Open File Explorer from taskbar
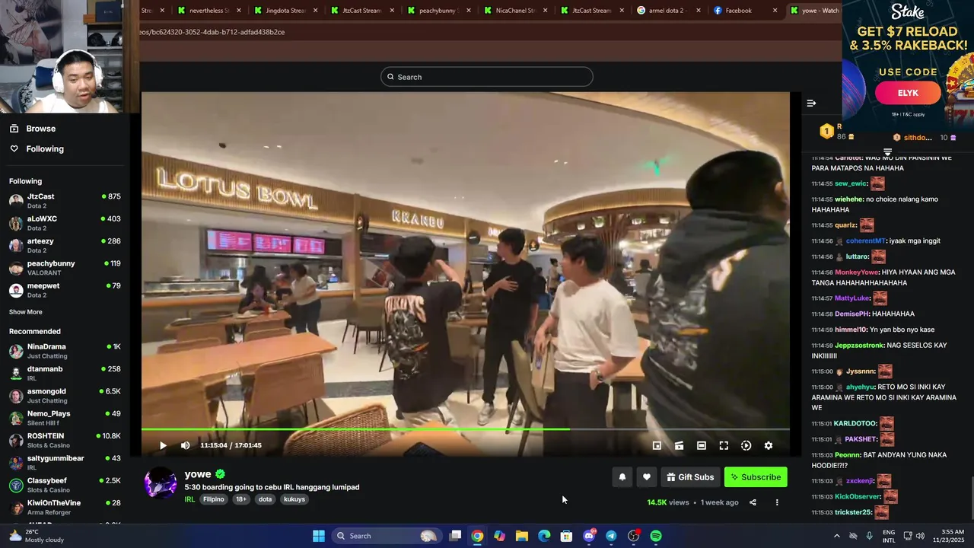974x548 pixels. [x=522, y=536]
